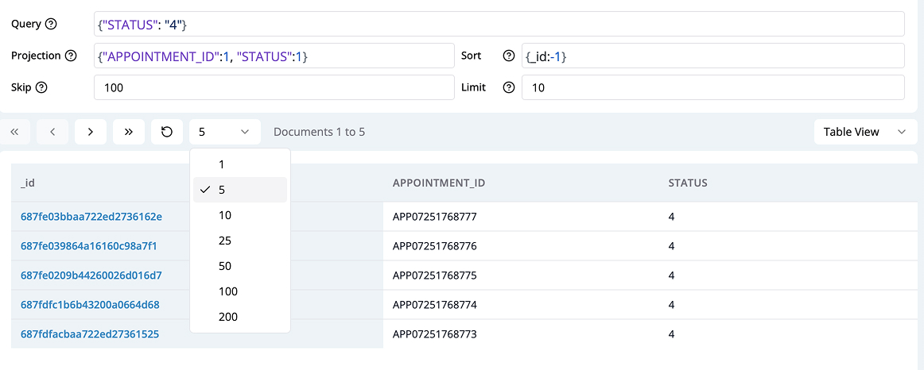Click the Limit input field
The width and height of the screenshot is (924, 370).
(712, 87)
